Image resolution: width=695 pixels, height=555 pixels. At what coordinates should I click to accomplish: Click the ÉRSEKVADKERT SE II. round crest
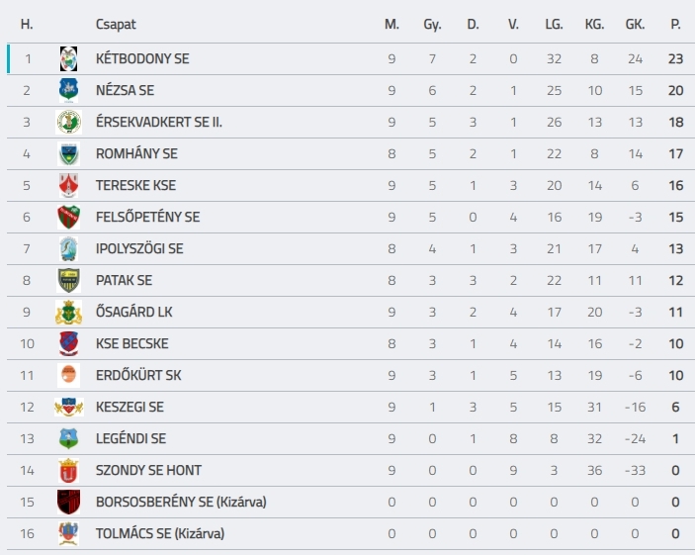click(x=68, y=122)
